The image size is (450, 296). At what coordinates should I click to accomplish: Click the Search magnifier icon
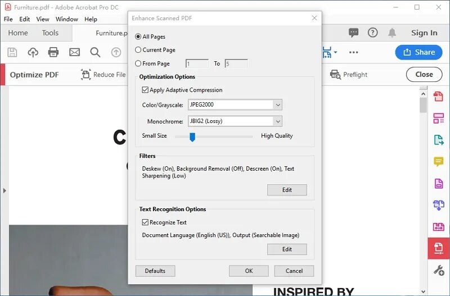pyautogui.click(x=95, y=52)
